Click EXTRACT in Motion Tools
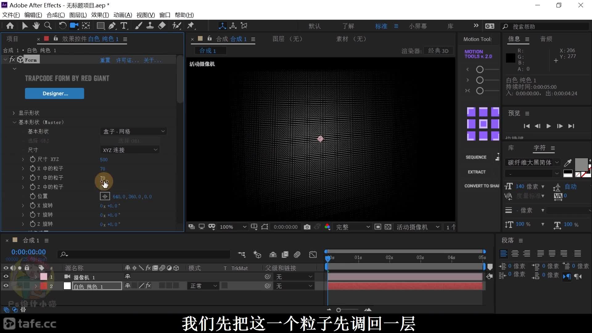The image size is (592, 333). 477,172
